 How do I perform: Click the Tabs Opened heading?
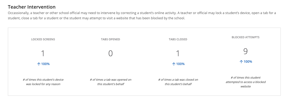111,39
